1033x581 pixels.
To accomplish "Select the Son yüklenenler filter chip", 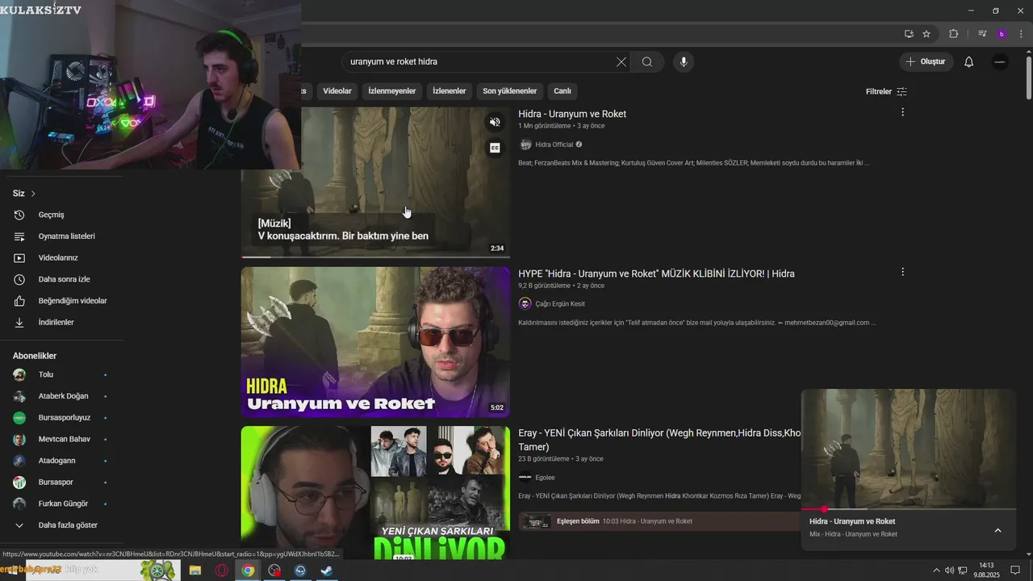I will (x=510, y=91).
